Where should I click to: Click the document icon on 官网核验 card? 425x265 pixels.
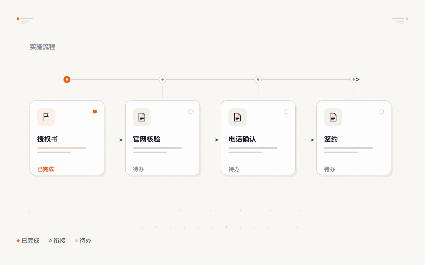tap(142, 117)
